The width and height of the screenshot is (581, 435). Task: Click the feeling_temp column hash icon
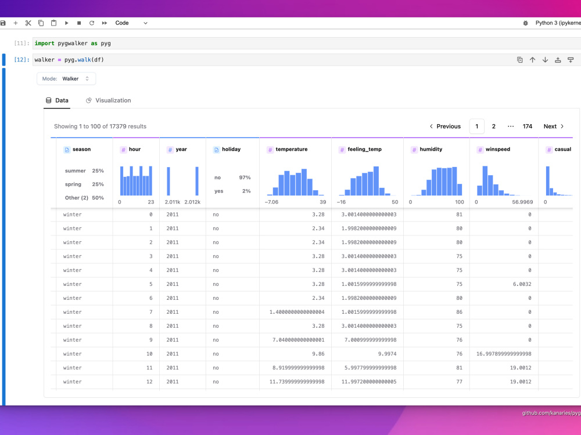[x=342, y=150]
